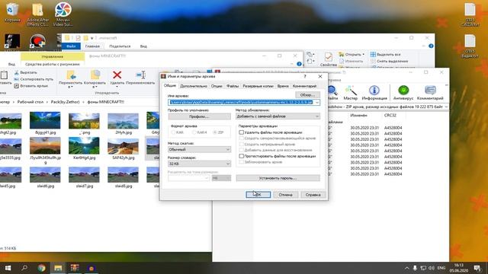Switch to the Опции tab
Screen dimensions: 488x274
pyautogui.click(x=217, y=86)
